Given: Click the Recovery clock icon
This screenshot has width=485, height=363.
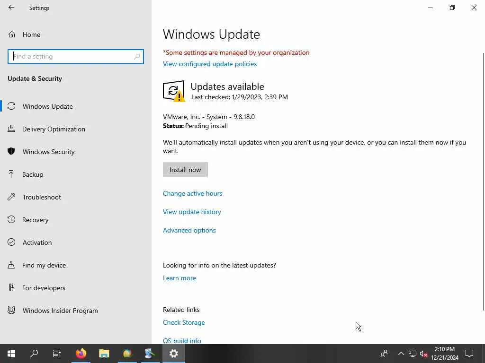Looking at the screenshot, I should click(x=11, y=219).
